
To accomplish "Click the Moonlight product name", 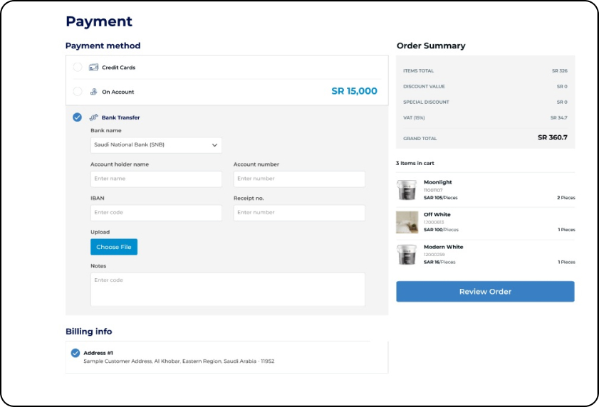I will pyautogui.click(x=438, y=182).
